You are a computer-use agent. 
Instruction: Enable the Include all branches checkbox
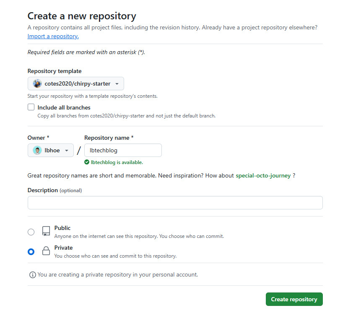[x=31, y=107]
